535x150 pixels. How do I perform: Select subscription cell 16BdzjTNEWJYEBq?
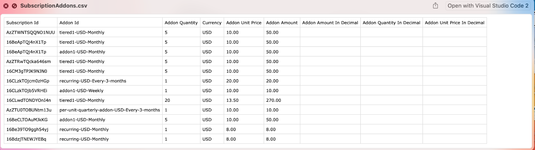pyautogui.click(x=26, y=139)
